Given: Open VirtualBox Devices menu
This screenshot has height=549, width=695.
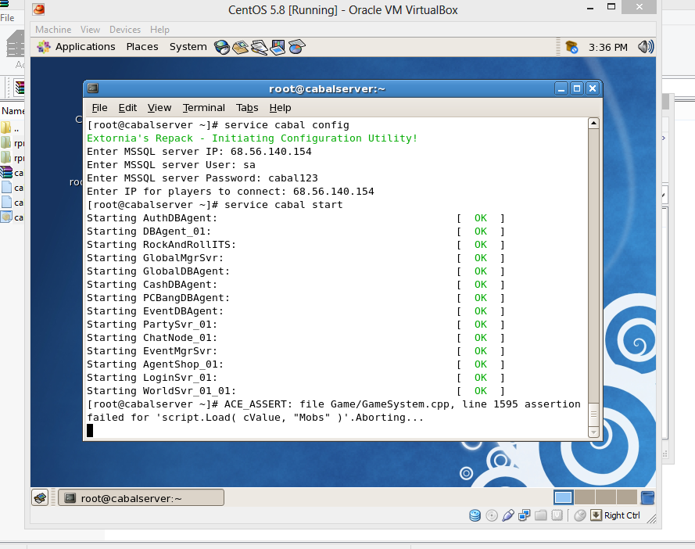Looking at the screenshot, I should 125,29.
